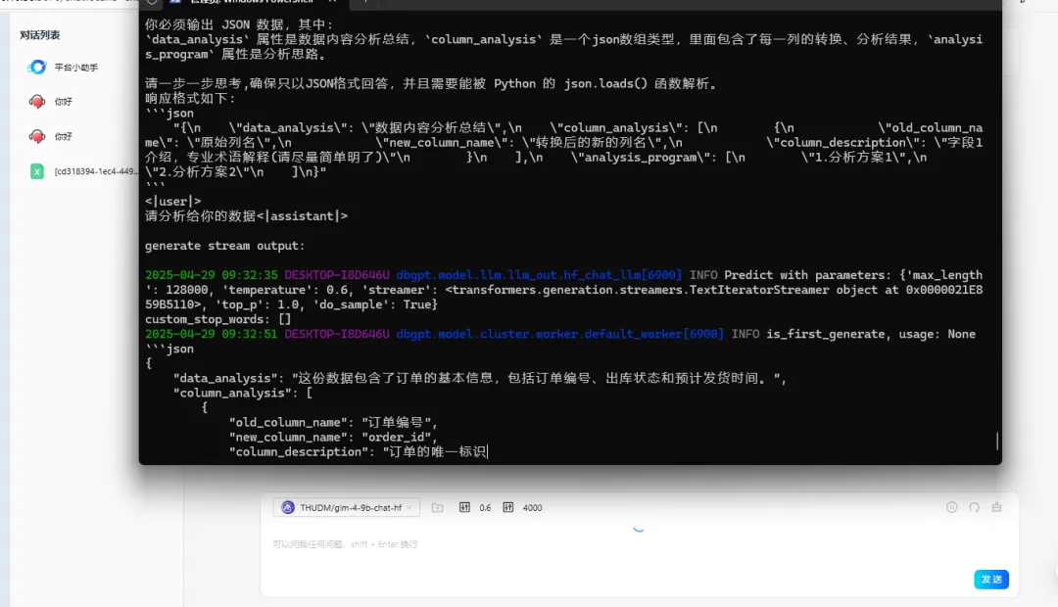Click the regenerate answer refresh icon

tap(974, 507)
